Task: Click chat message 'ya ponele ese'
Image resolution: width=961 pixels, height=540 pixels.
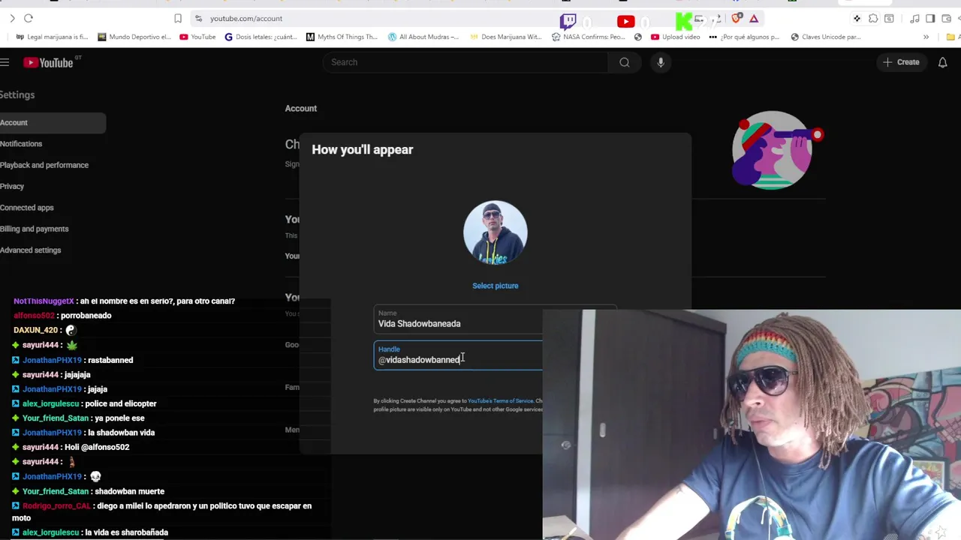Action: [119, 418]
